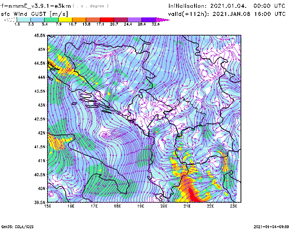Click the legend value 7.9
The height and width of the screenshot is (229, 297).
pos(59,24)
